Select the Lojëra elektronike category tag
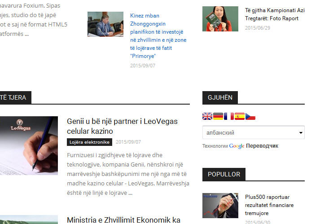 point(89,142)
